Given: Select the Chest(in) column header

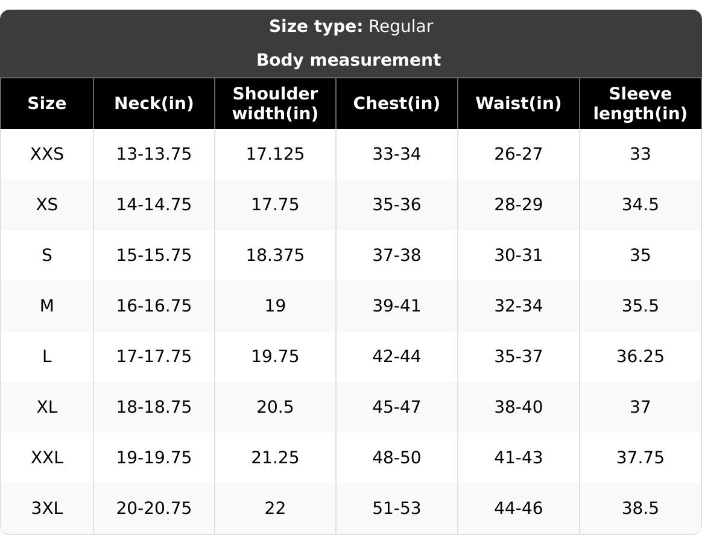Looking at the screenshot, I should click(397, 104).
